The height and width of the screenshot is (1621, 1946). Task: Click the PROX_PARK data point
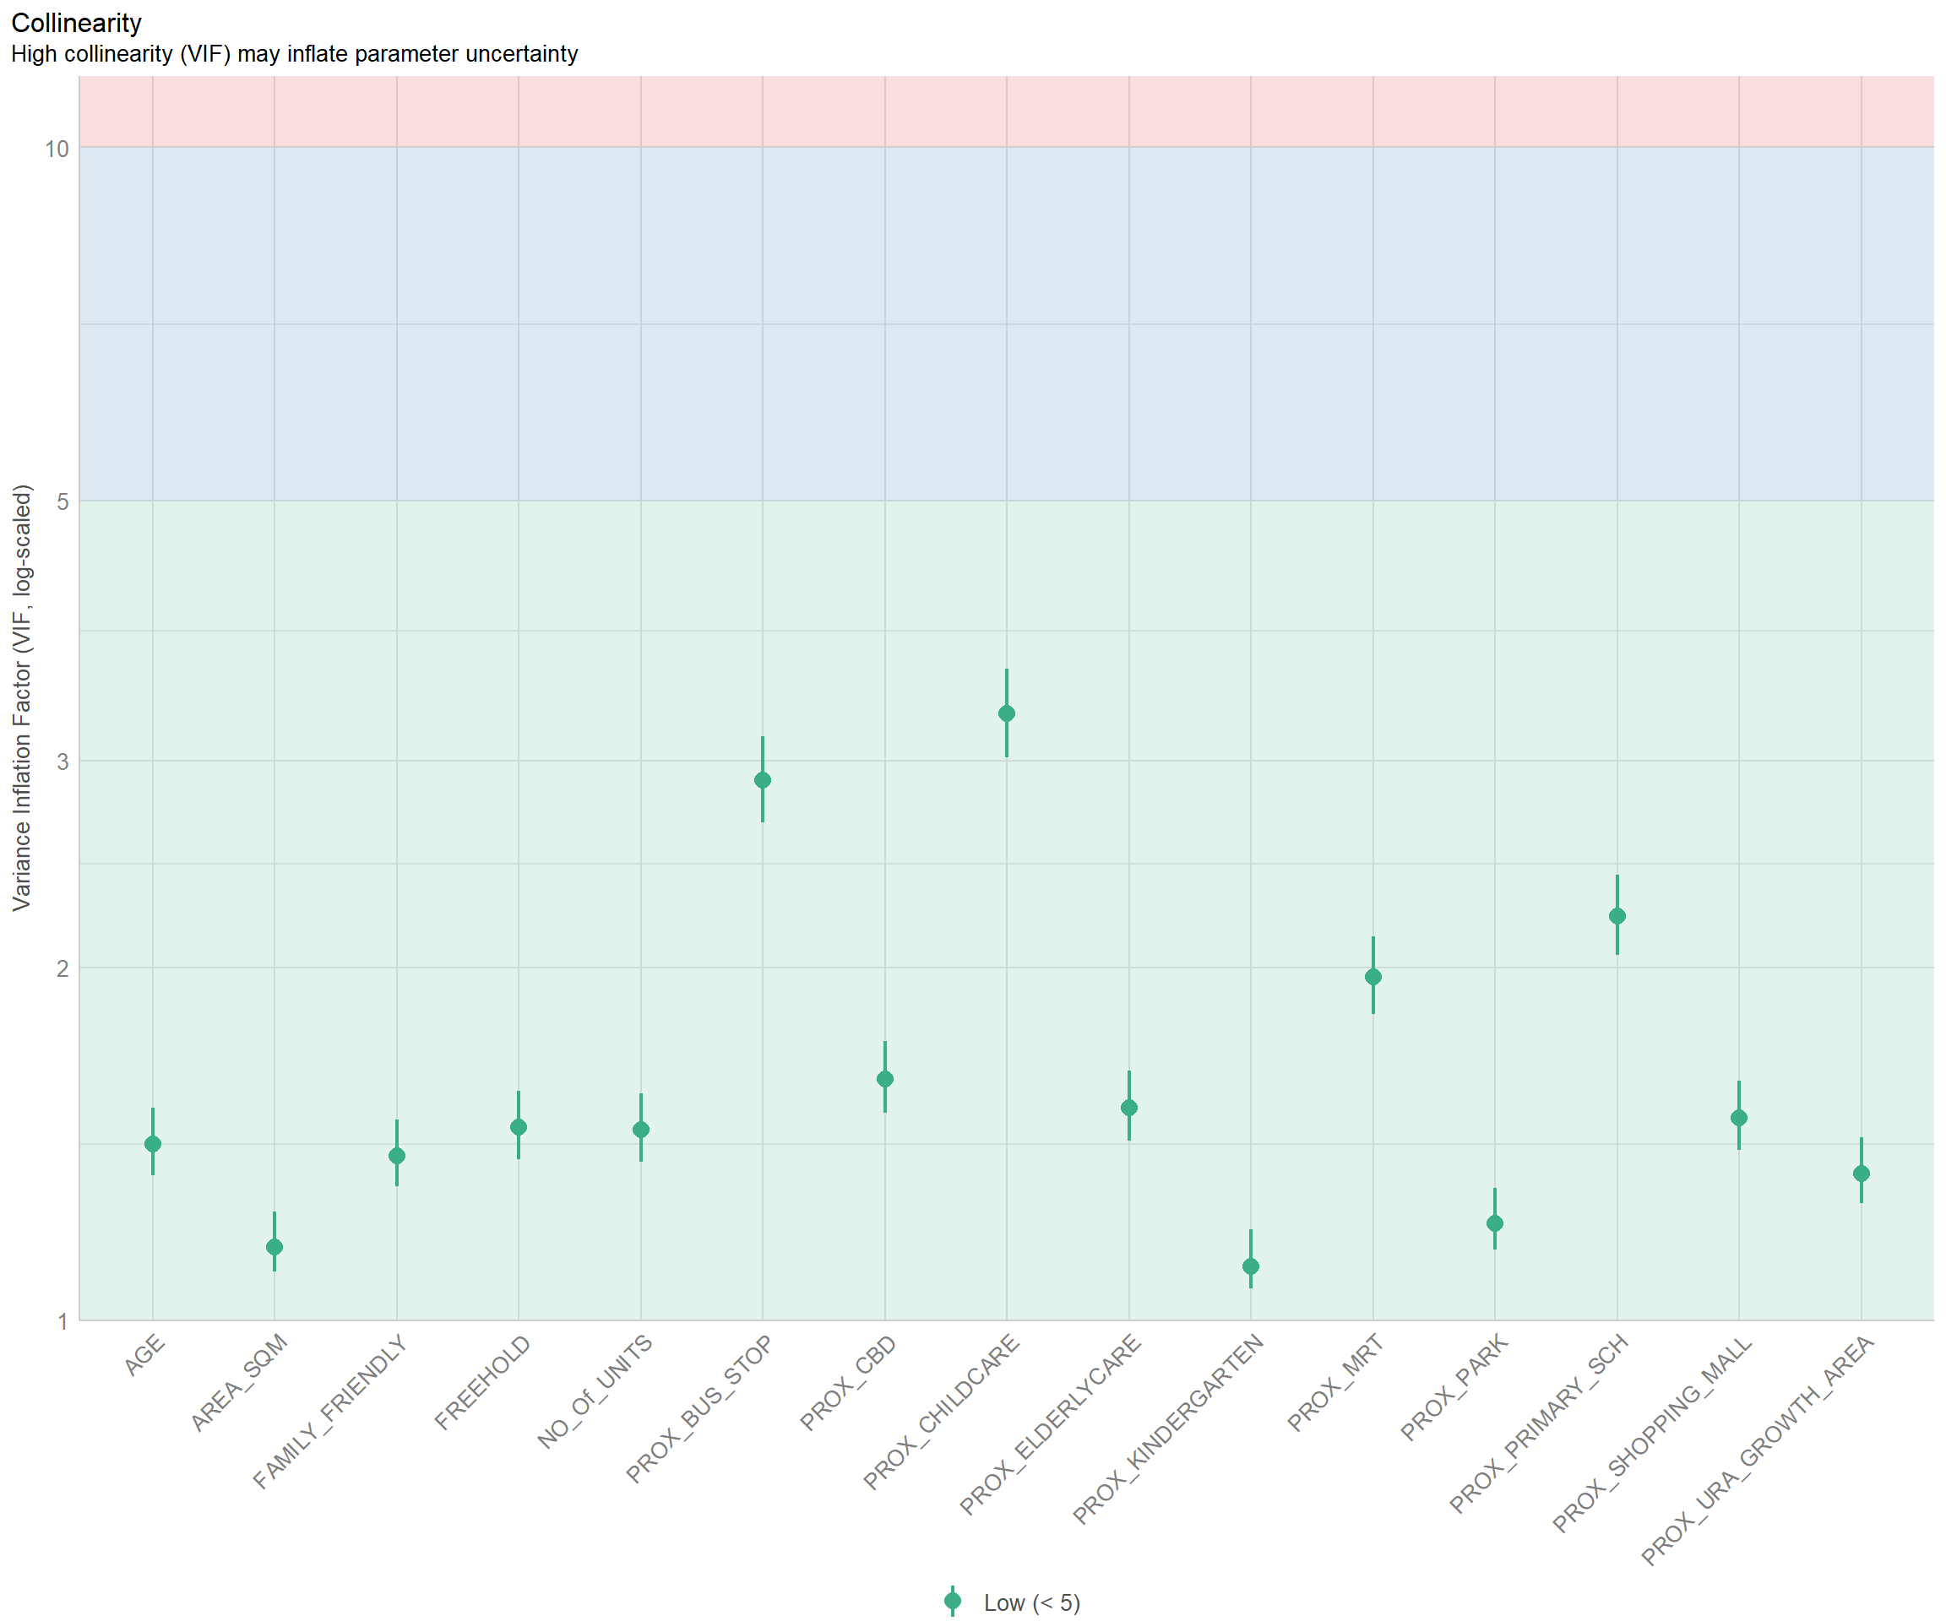coord(1495,1223)
